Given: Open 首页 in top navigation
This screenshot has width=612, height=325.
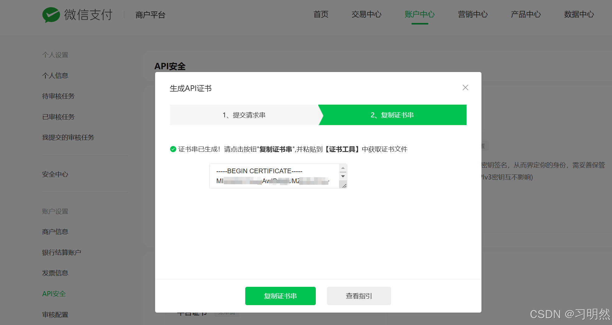Looking at the screenshot, I should click(x=321, y=14).
